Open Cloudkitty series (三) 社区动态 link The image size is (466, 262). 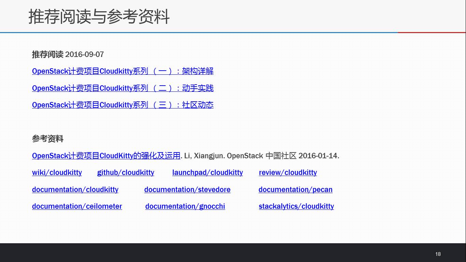pos(123,105)
